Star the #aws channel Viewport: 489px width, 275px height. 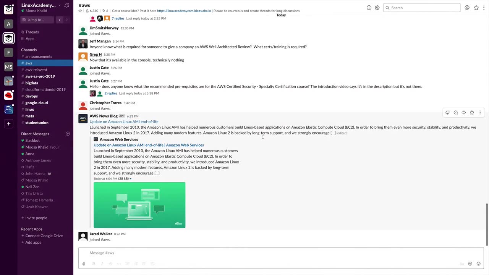pyautogui.click(x=80, y=11)
